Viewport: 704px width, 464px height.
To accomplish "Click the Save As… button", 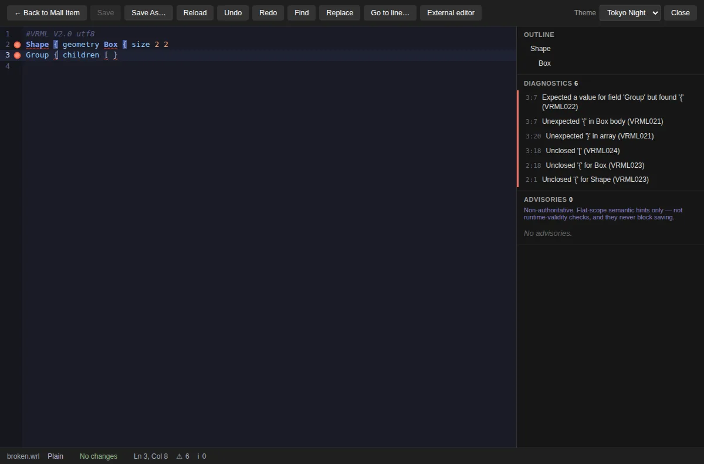I will click(x=148, y=13).
